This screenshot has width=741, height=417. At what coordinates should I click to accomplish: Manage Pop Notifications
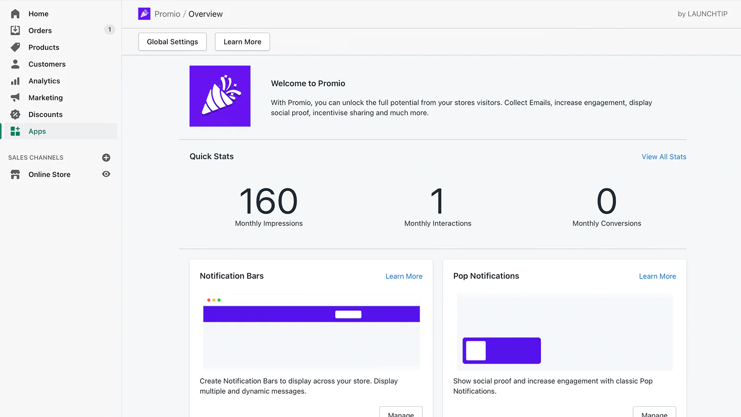654,412
